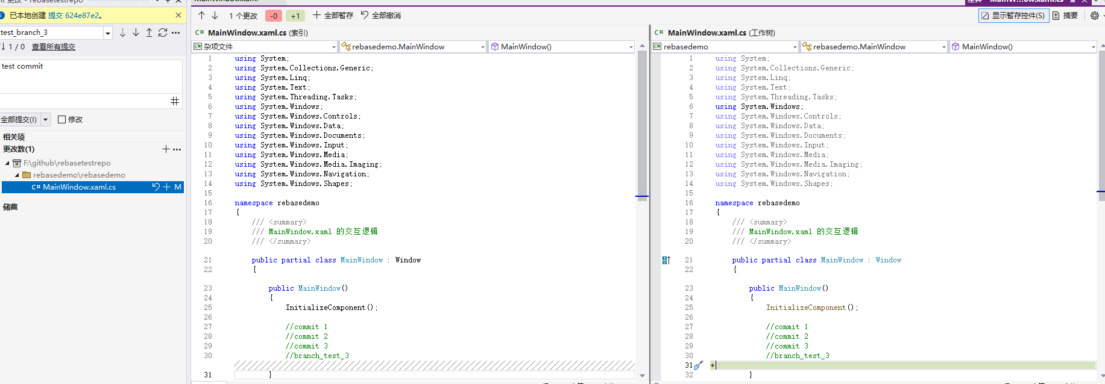This screenshot has height=384, width=1105.
Task: Open test_branch_3 branch dropdown
Action: coord(108,33)
